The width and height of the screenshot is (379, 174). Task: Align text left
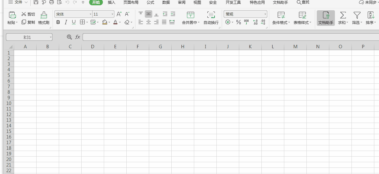(141, 22)
